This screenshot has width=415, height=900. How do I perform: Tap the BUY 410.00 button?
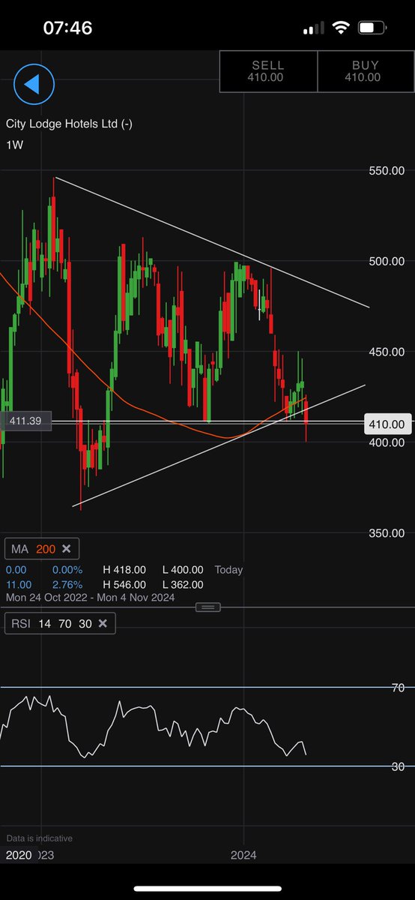pyautogui.click(x=366, y=71)
